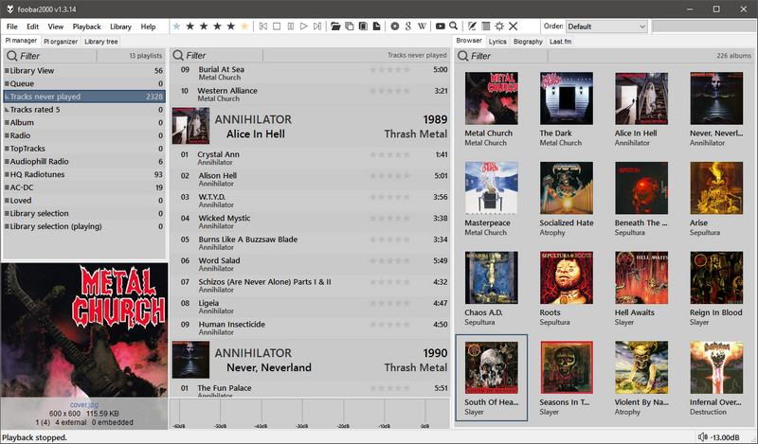This screenshot has height=444, width=758.
Task: Select the Loved playlist
Action: pos(84,201)
